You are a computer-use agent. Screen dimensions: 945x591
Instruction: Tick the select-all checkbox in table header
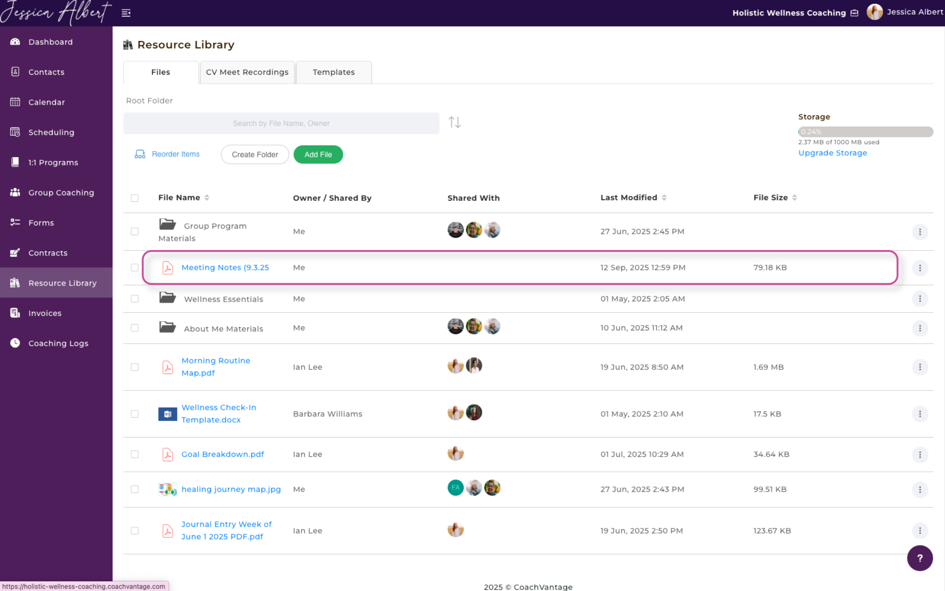tap(135, 198)
